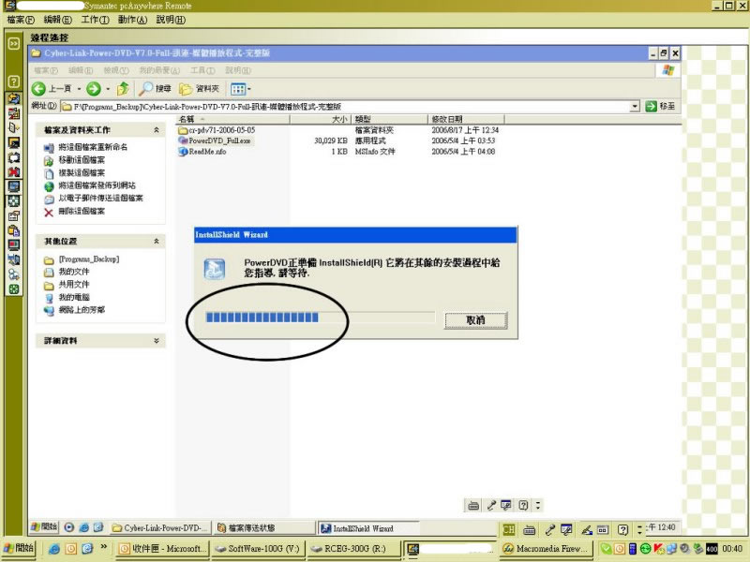Click keyboard icon in floating toolbar
This screenshot has width=750, height=562.
click(473, 505)
